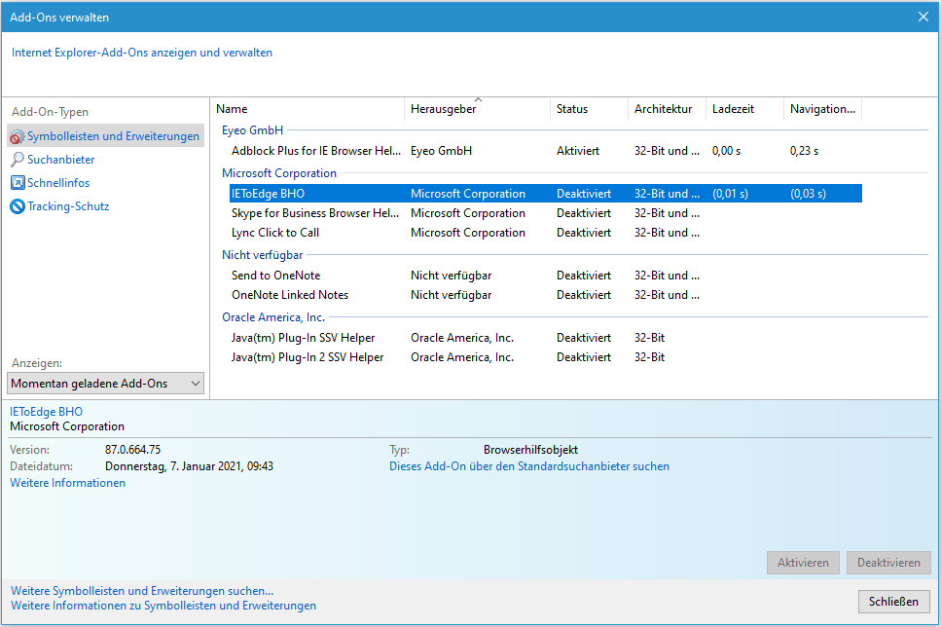941x627 pixels.
Task: Click the Schnellinfos icon
Action: coord(18,183)
